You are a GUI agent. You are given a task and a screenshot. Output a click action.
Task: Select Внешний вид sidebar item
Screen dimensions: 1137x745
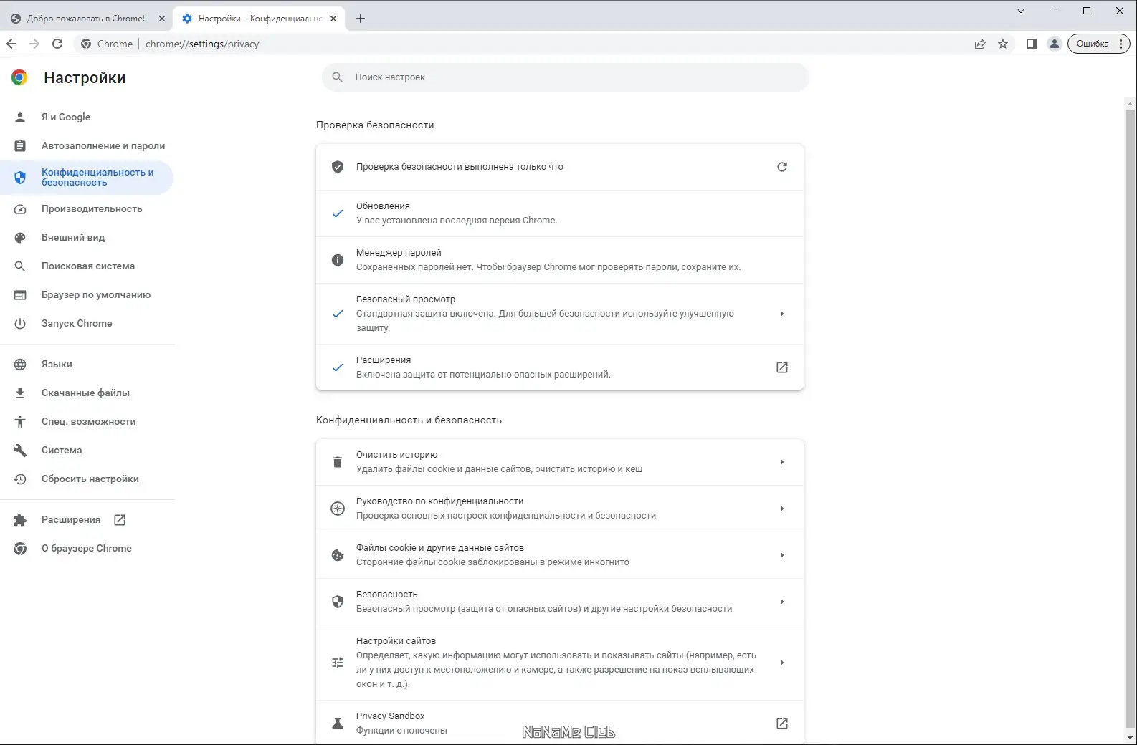click(73, 238)
